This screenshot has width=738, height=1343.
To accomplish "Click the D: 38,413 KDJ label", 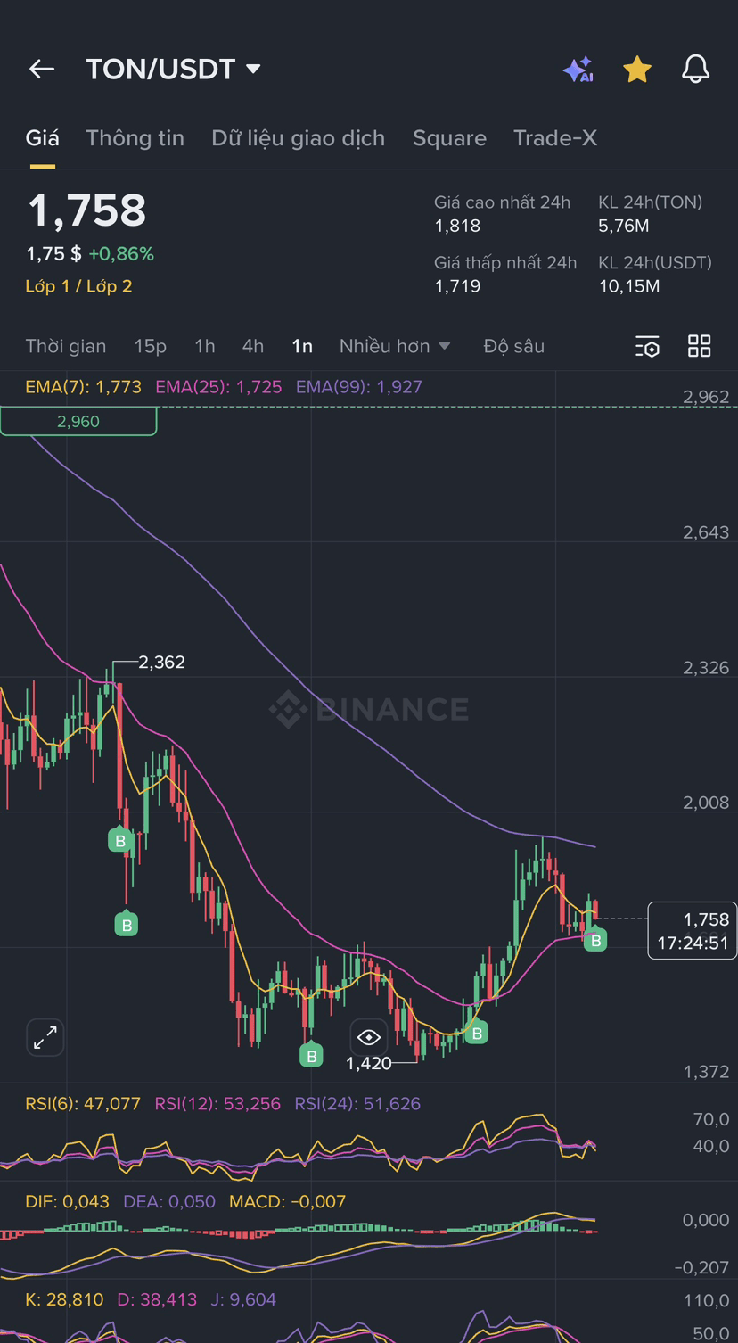I will click(x=157, y=1300).
